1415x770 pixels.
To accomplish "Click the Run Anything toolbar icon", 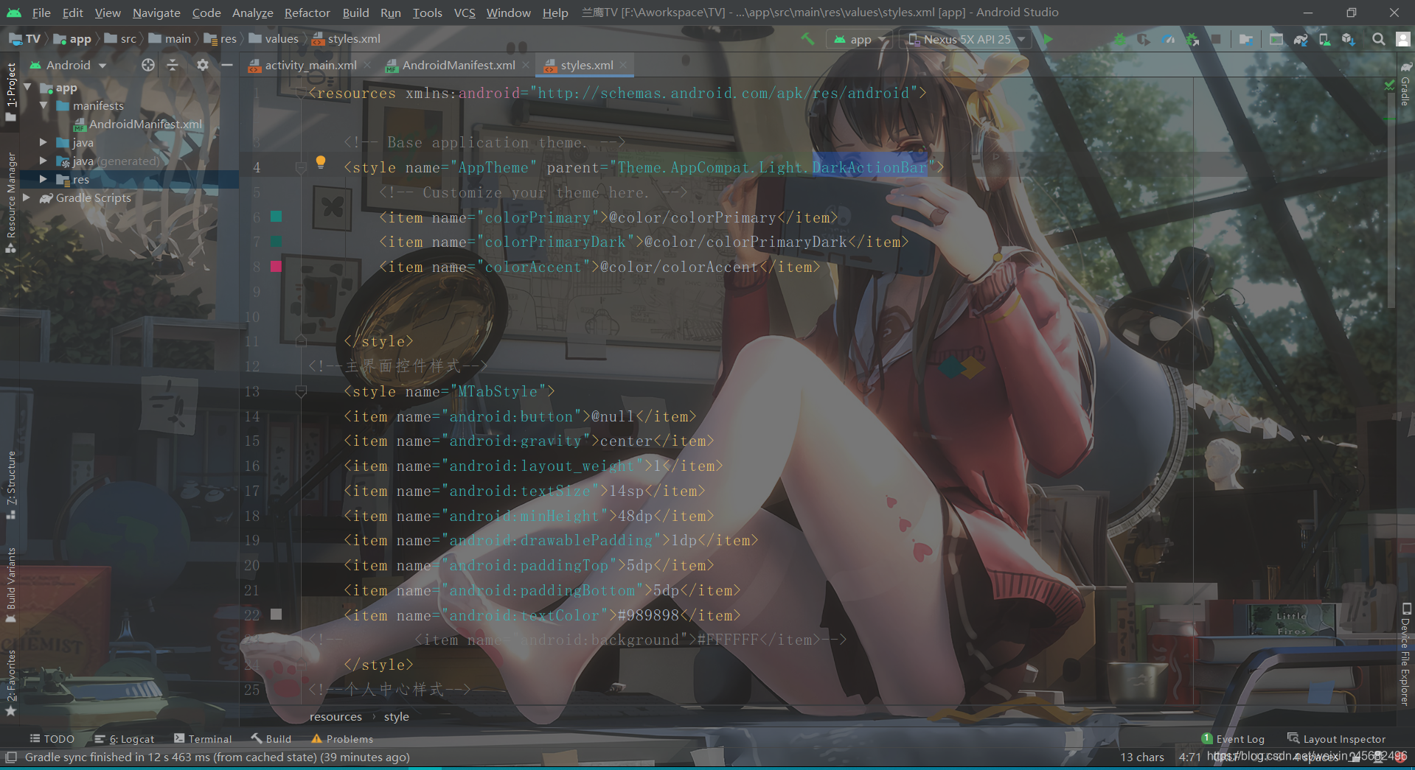I will point(1276,39).
